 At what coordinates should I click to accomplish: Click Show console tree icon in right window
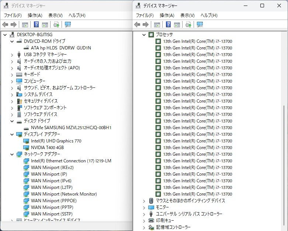click(x=157, y=24)
